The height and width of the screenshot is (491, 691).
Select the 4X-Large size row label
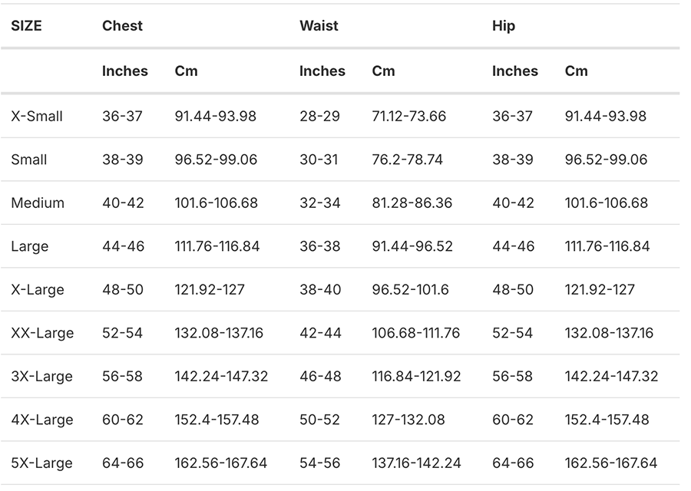(x=42, y=420)
